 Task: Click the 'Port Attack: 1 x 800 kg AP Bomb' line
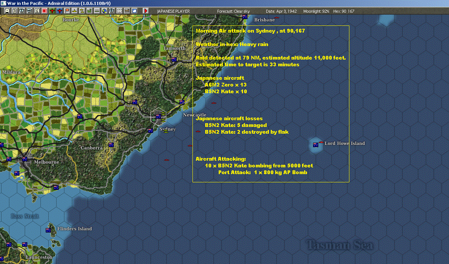pyautogui.click(x=263, y=172)
